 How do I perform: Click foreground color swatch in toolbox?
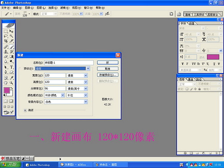tap(6, 90)
